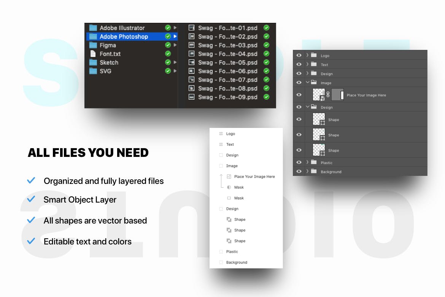
Task: Select file name Swag - Fo...te-08.psd
Action: [x=227, y=88]
